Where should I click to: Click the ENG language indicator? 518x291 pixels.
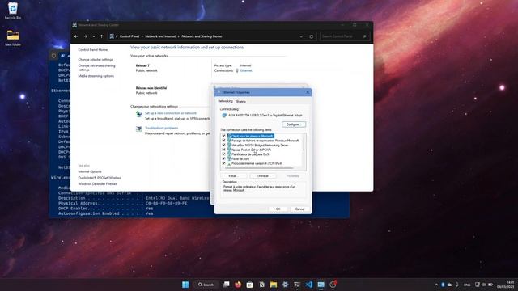467,285
